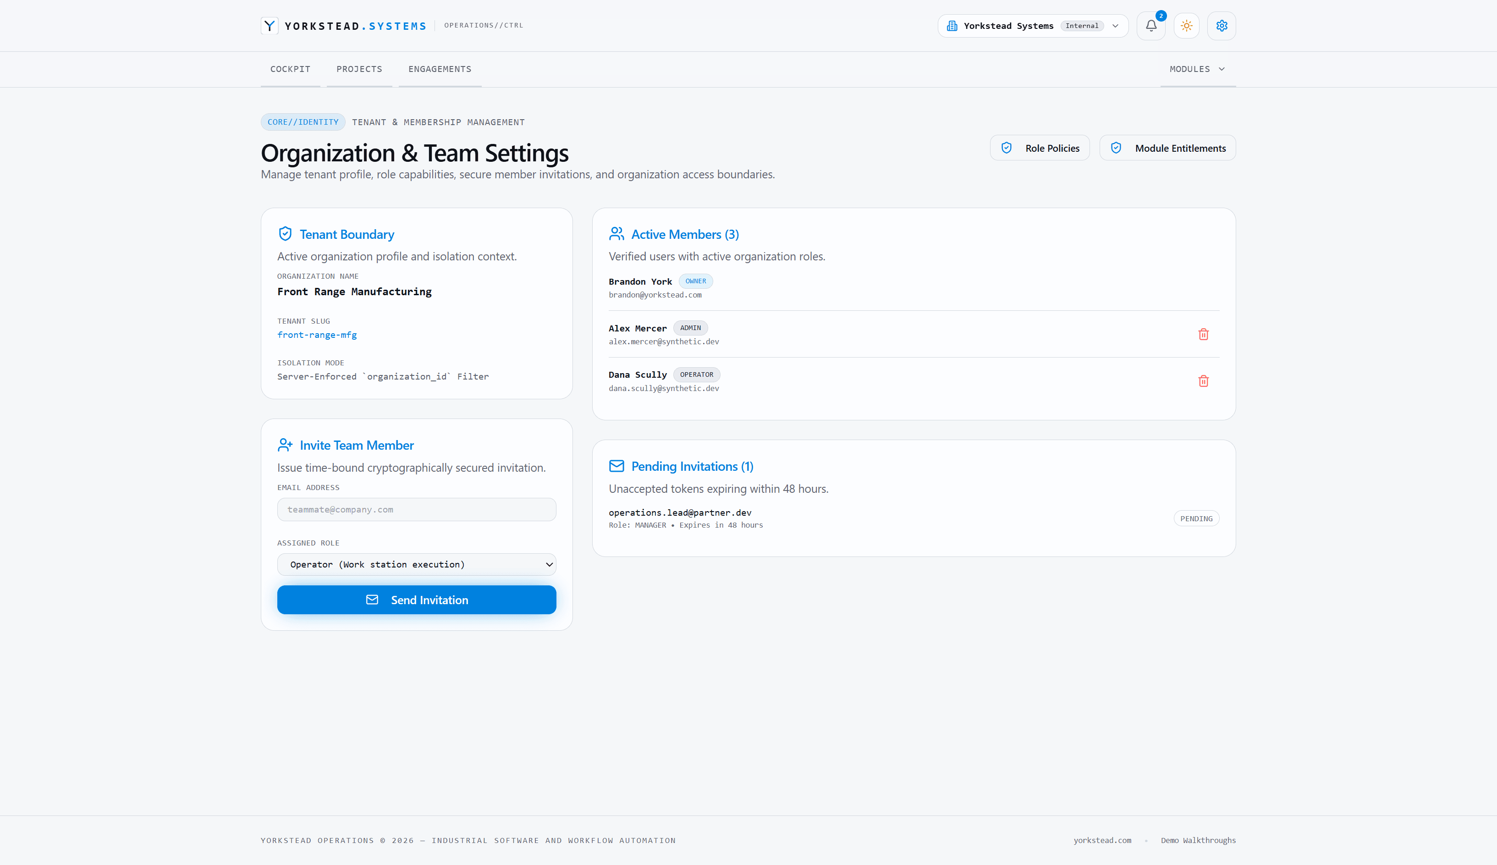Open the notifications bell

coord(1150,26)
